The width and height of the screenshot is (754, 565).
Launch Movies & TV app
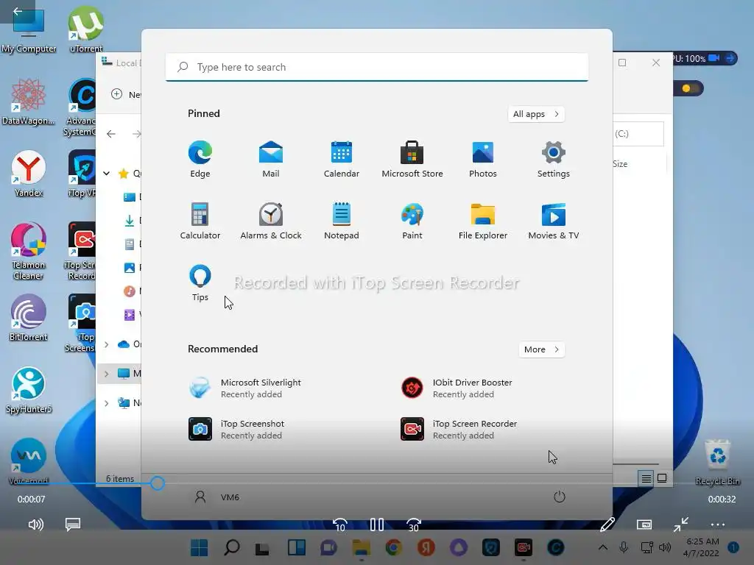coord(554,221)
